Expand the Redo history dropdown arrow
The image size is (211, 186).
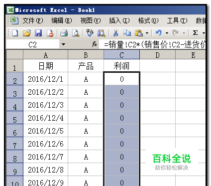click(x=184, y=33)
